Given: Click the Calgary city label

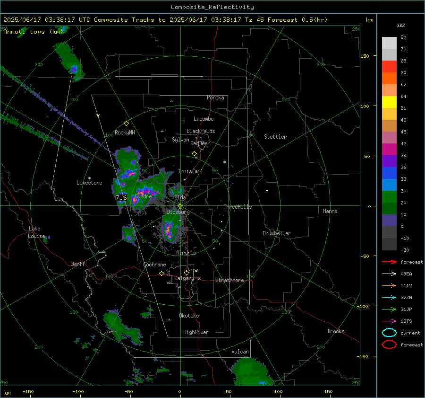Looking at the screenshot, I should click(x=184, y=278).
